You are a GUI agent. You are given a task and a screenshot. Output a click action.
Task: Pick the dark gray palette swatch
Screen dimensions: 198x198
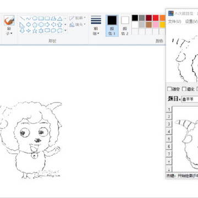pos(142,18)
